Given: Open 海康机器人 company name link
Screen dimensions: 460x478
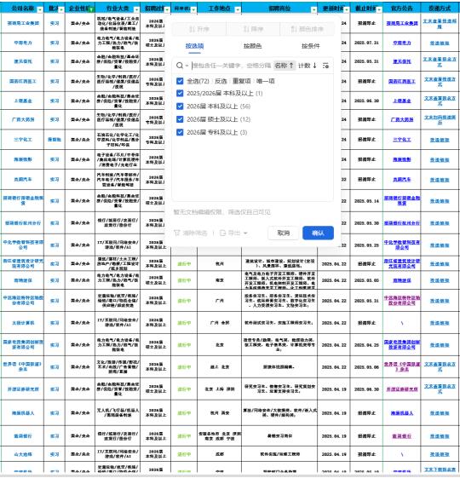Looking at the screenshot, I should (23, 413).
